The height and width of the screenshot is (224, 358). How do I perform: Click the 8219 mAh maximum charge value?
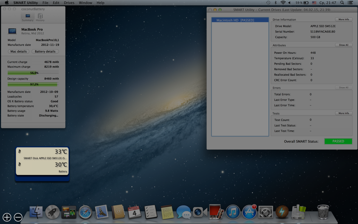52,67
